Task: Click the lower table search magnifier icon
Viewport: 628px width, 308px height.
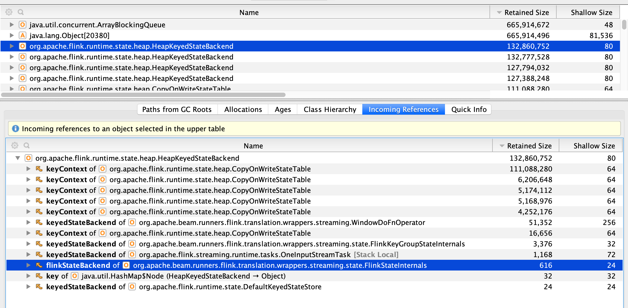Action: (27, 145)
